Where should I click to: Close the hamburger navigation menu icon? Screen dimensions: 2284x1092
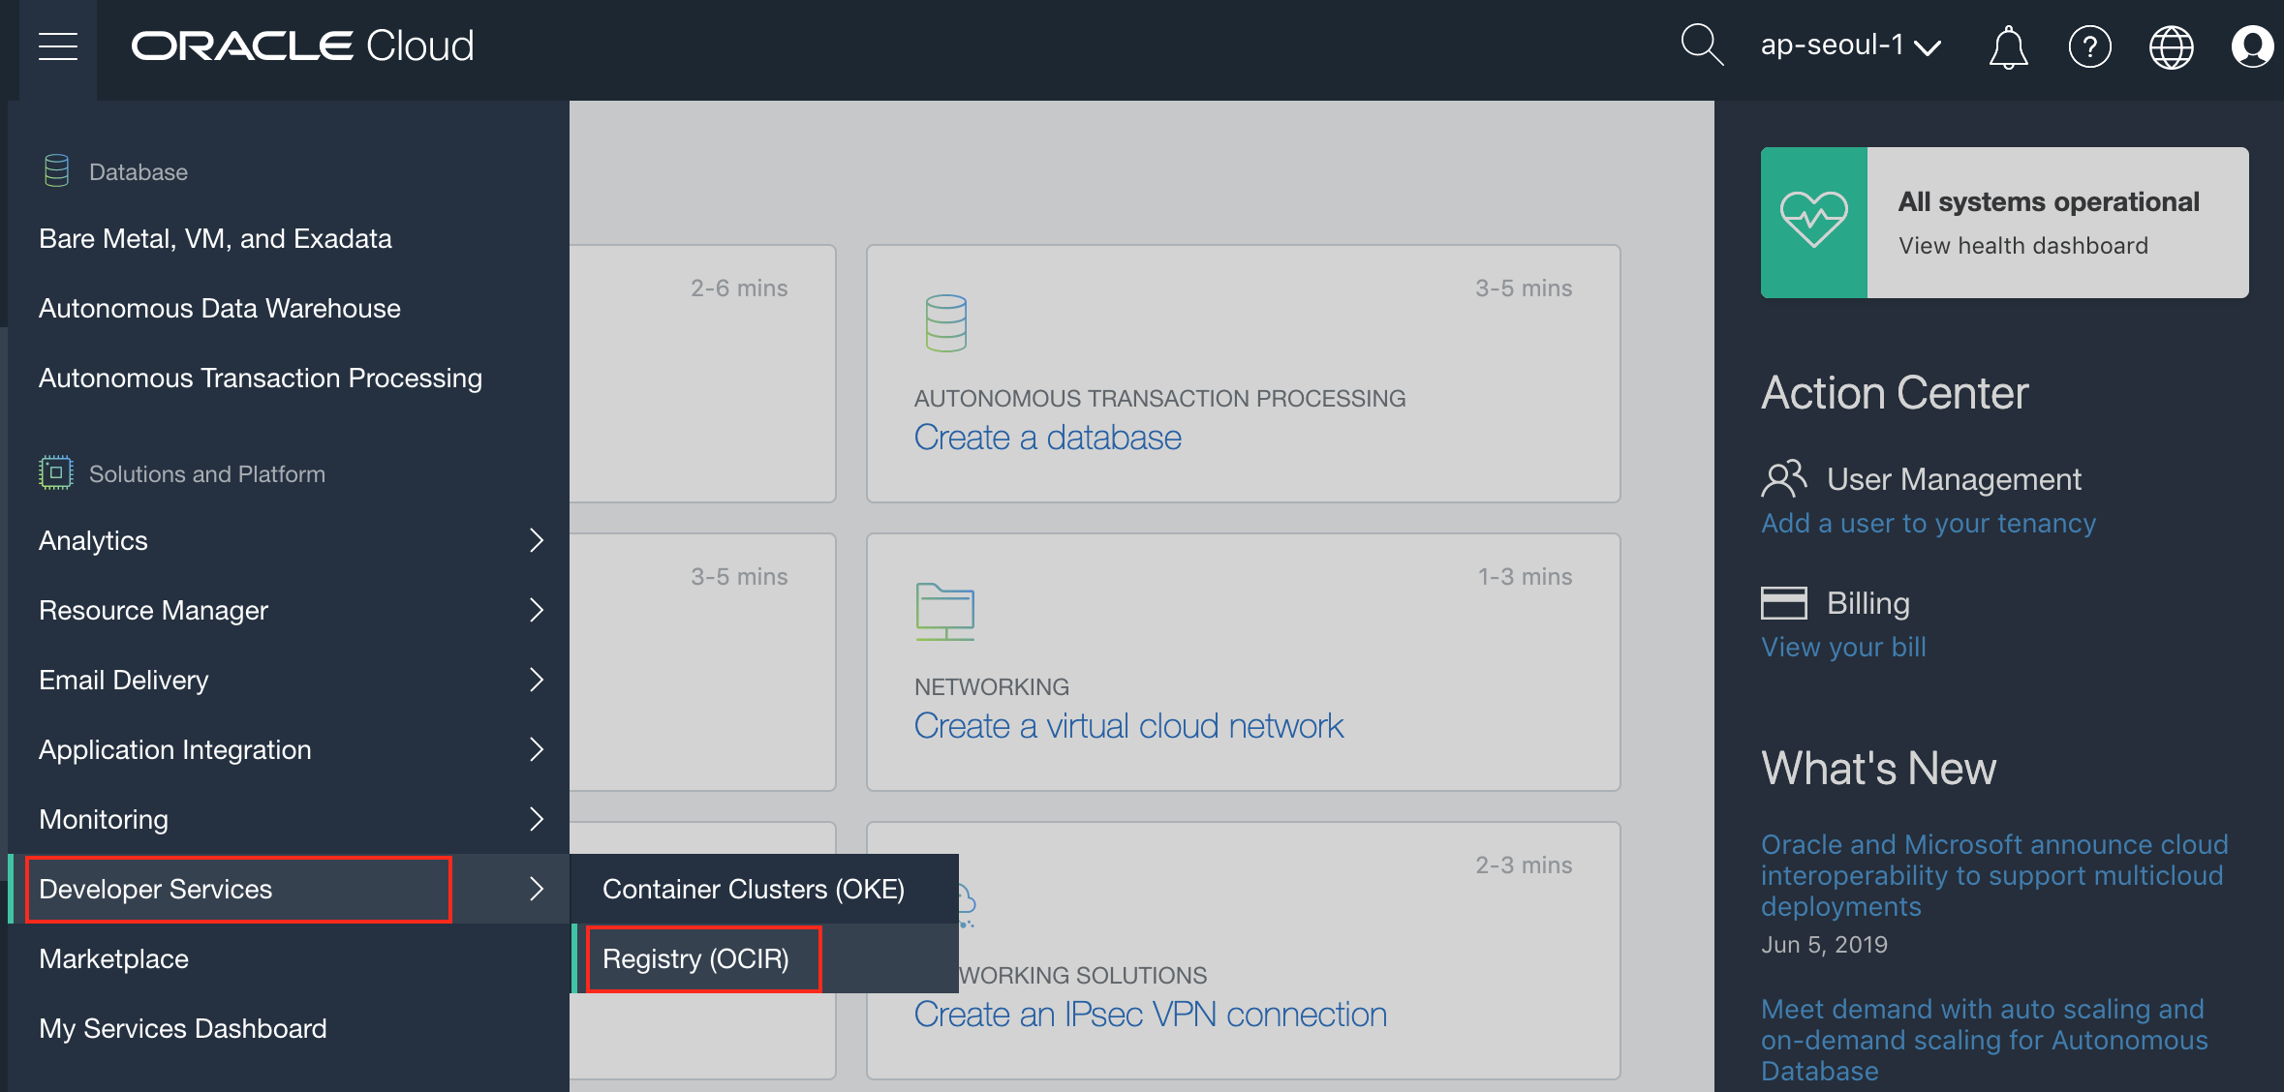[58, 46]
